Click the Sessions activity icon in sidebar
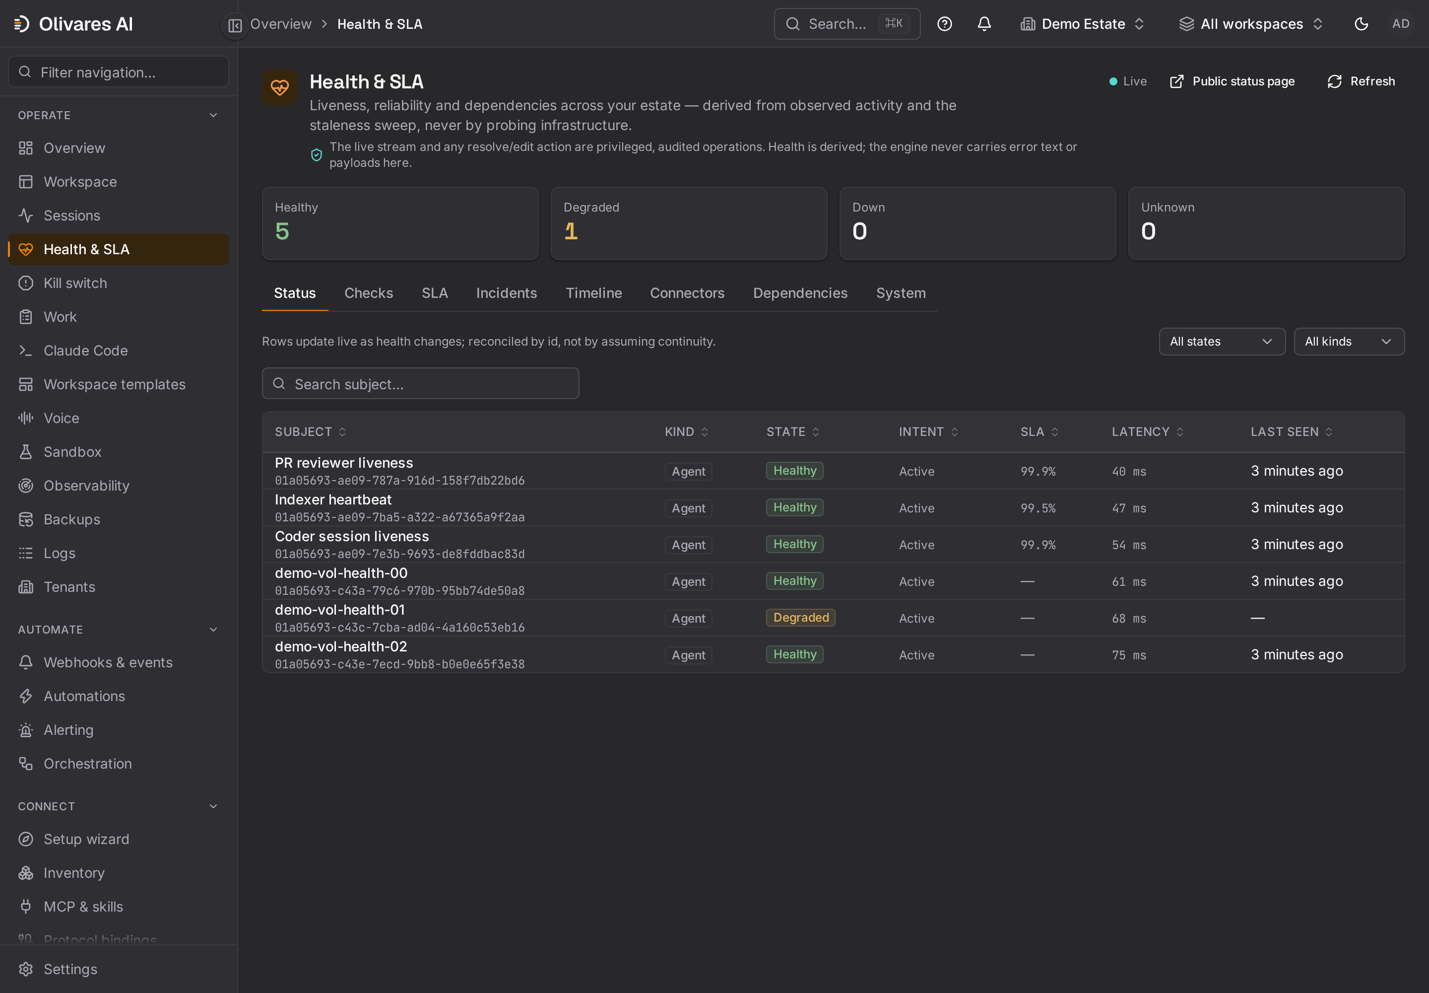Viewport: 1429px width, 993px height. coord(25,215)
